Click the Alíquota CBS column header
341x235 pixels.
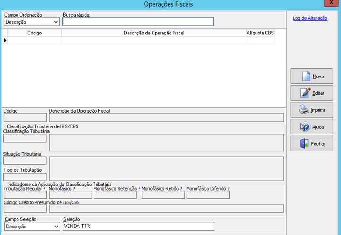[260, 33]
